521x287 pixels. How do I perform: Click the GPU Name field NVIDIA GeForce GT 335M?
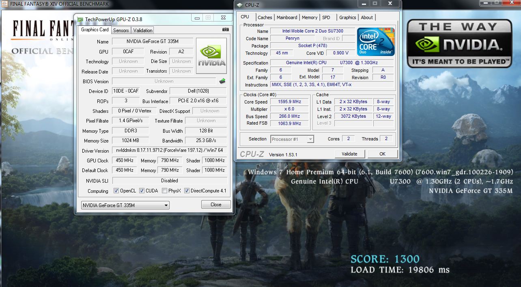coord(153,41)
